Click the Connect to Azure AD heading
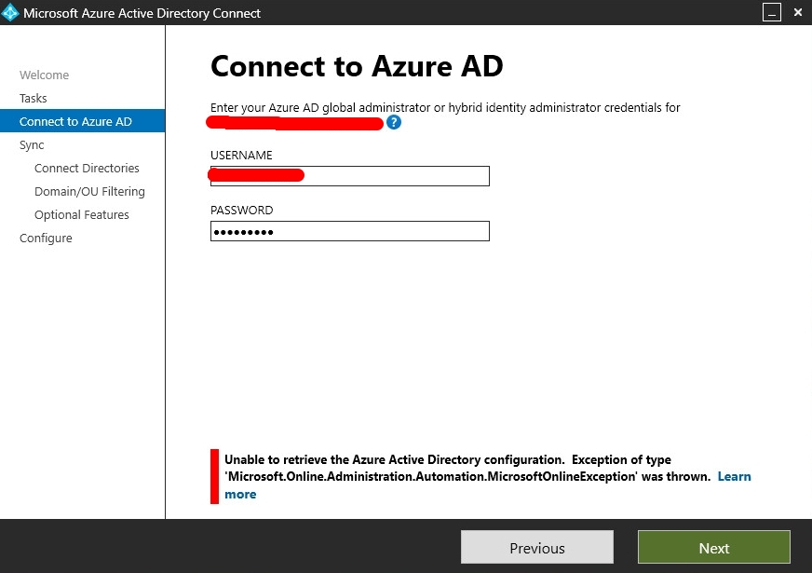Image resolution: width=812 pixels, height=573 pixels. (x=357, y=66)
